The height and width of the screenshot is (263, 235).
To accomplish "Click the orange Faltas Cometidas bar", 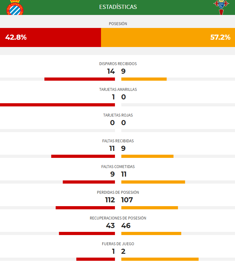I will pos(153,182).
